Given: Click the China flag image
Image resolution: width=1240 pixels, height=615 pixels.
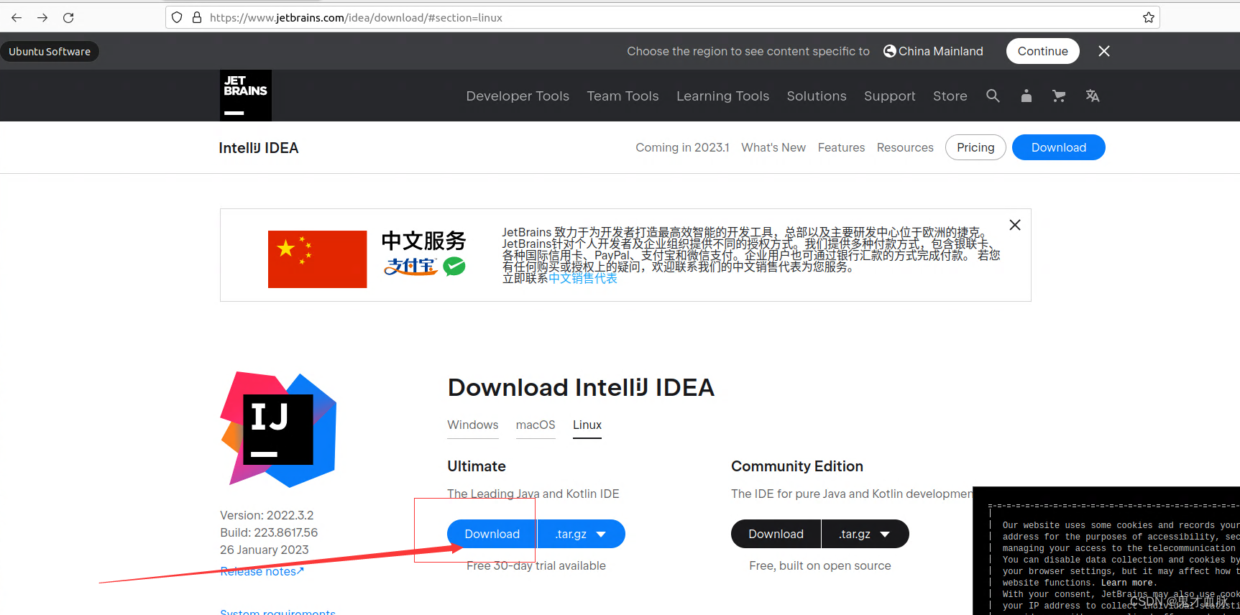Looking at the screenshot, I should 317,259.
